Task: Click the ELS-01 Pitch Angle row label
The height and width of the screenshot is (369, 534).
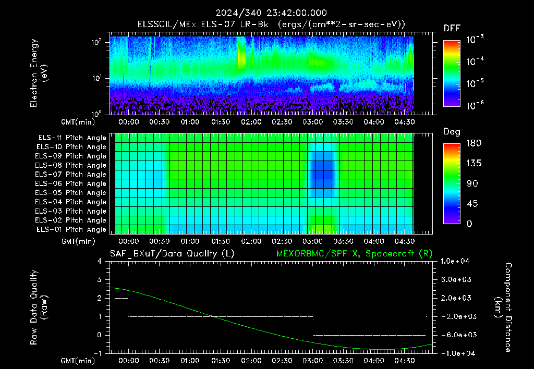Action: tap(71, 229)
